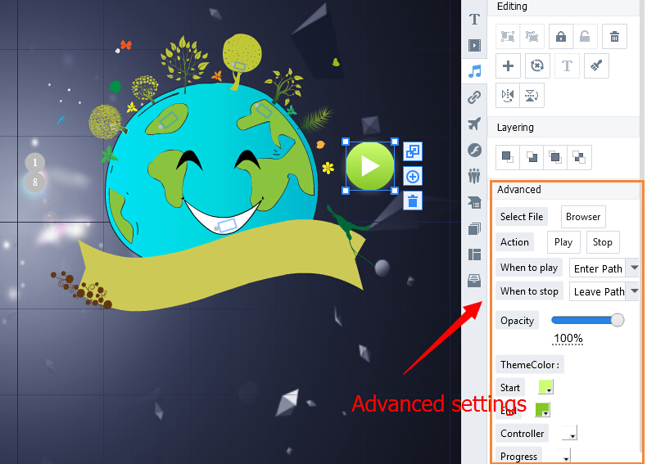Click the resize icon beside play button
Screen dimensions: 647x464
coord(413,151)
